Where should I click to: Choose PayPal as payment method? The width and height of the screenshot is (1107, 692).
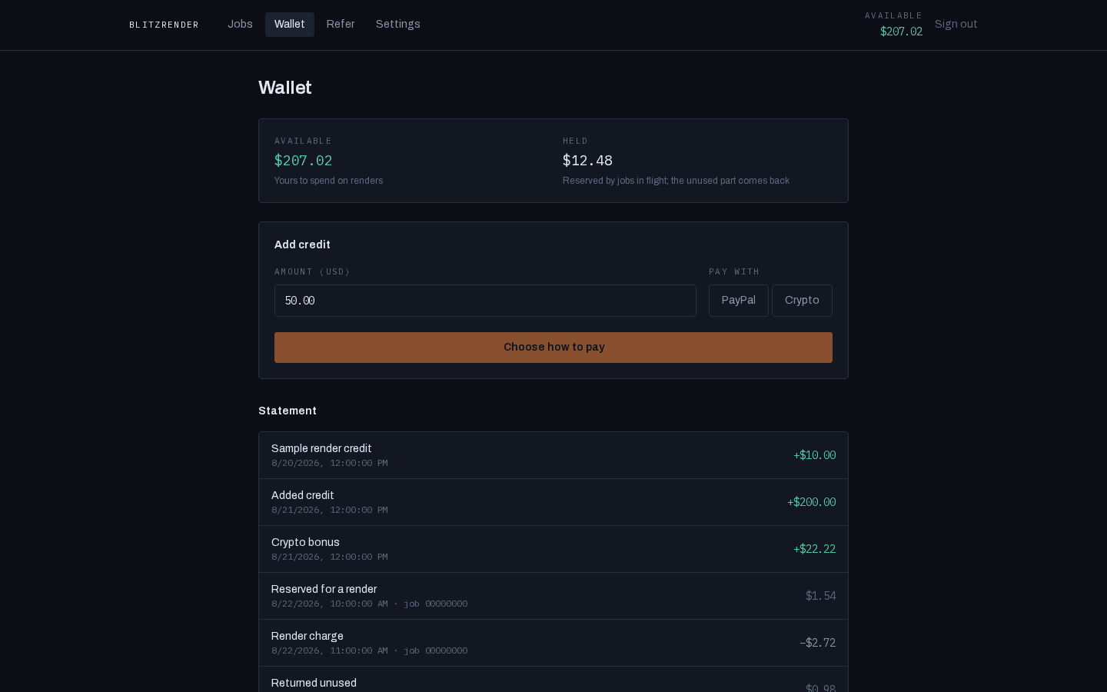click(739, 301)
